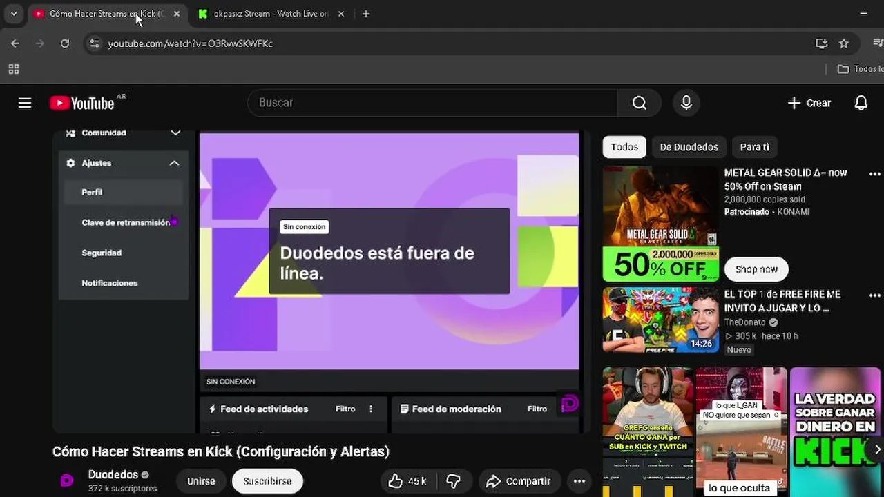
Task: Open Metal Gear Solid ad thumbnail
Action: click(x=660, y=224)
